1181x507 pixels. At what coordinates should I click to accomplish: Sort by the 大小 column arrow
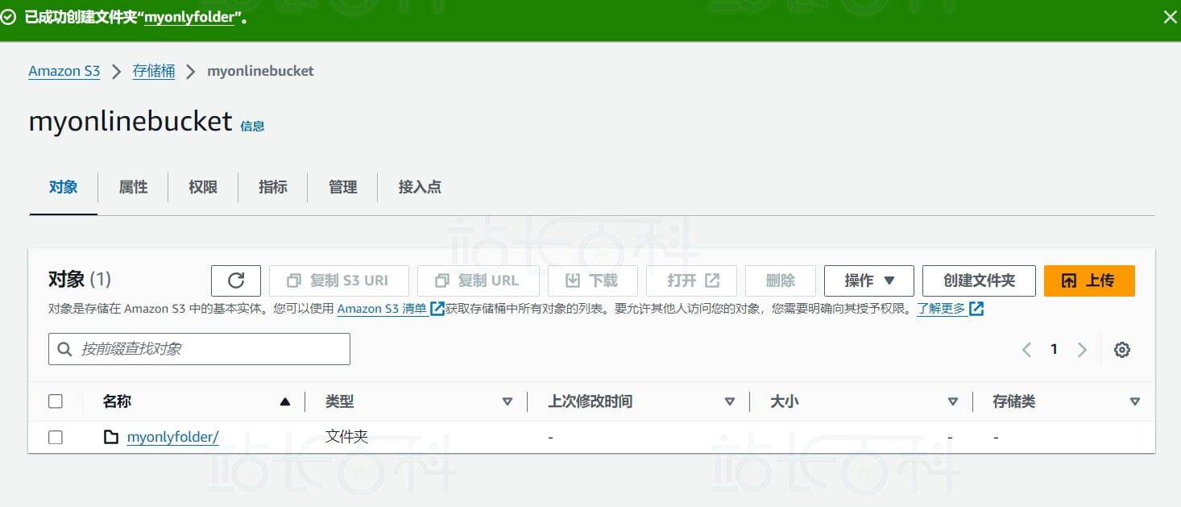point(953,401)
